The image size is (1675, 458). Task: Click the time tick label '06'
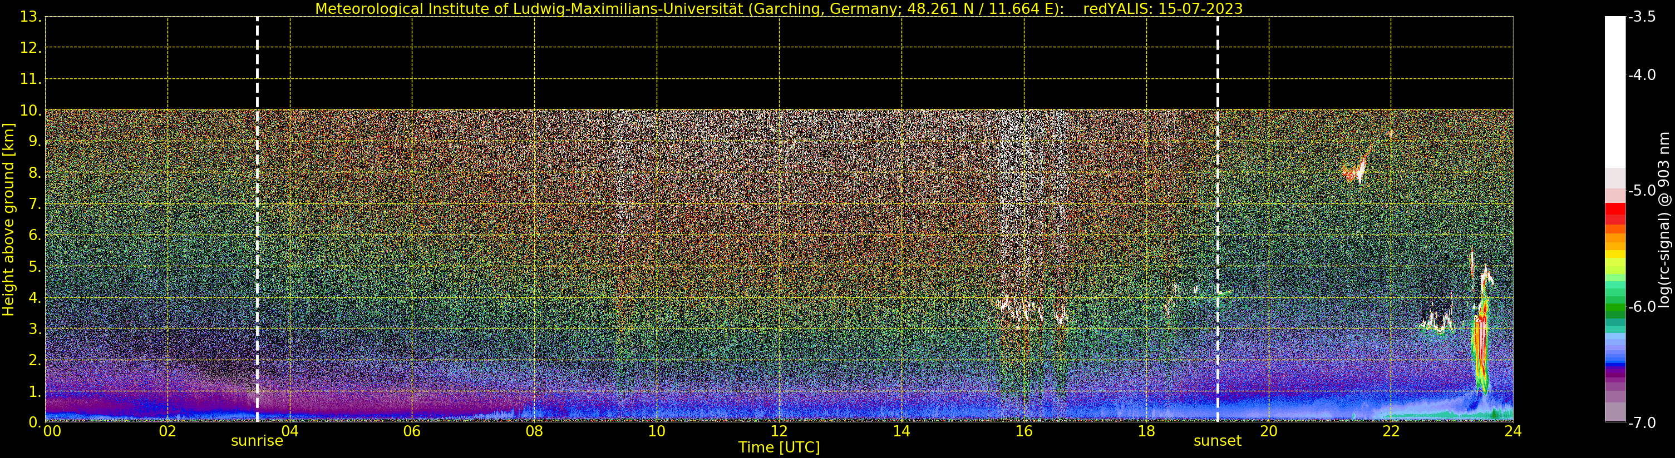(x=412, y=431)
